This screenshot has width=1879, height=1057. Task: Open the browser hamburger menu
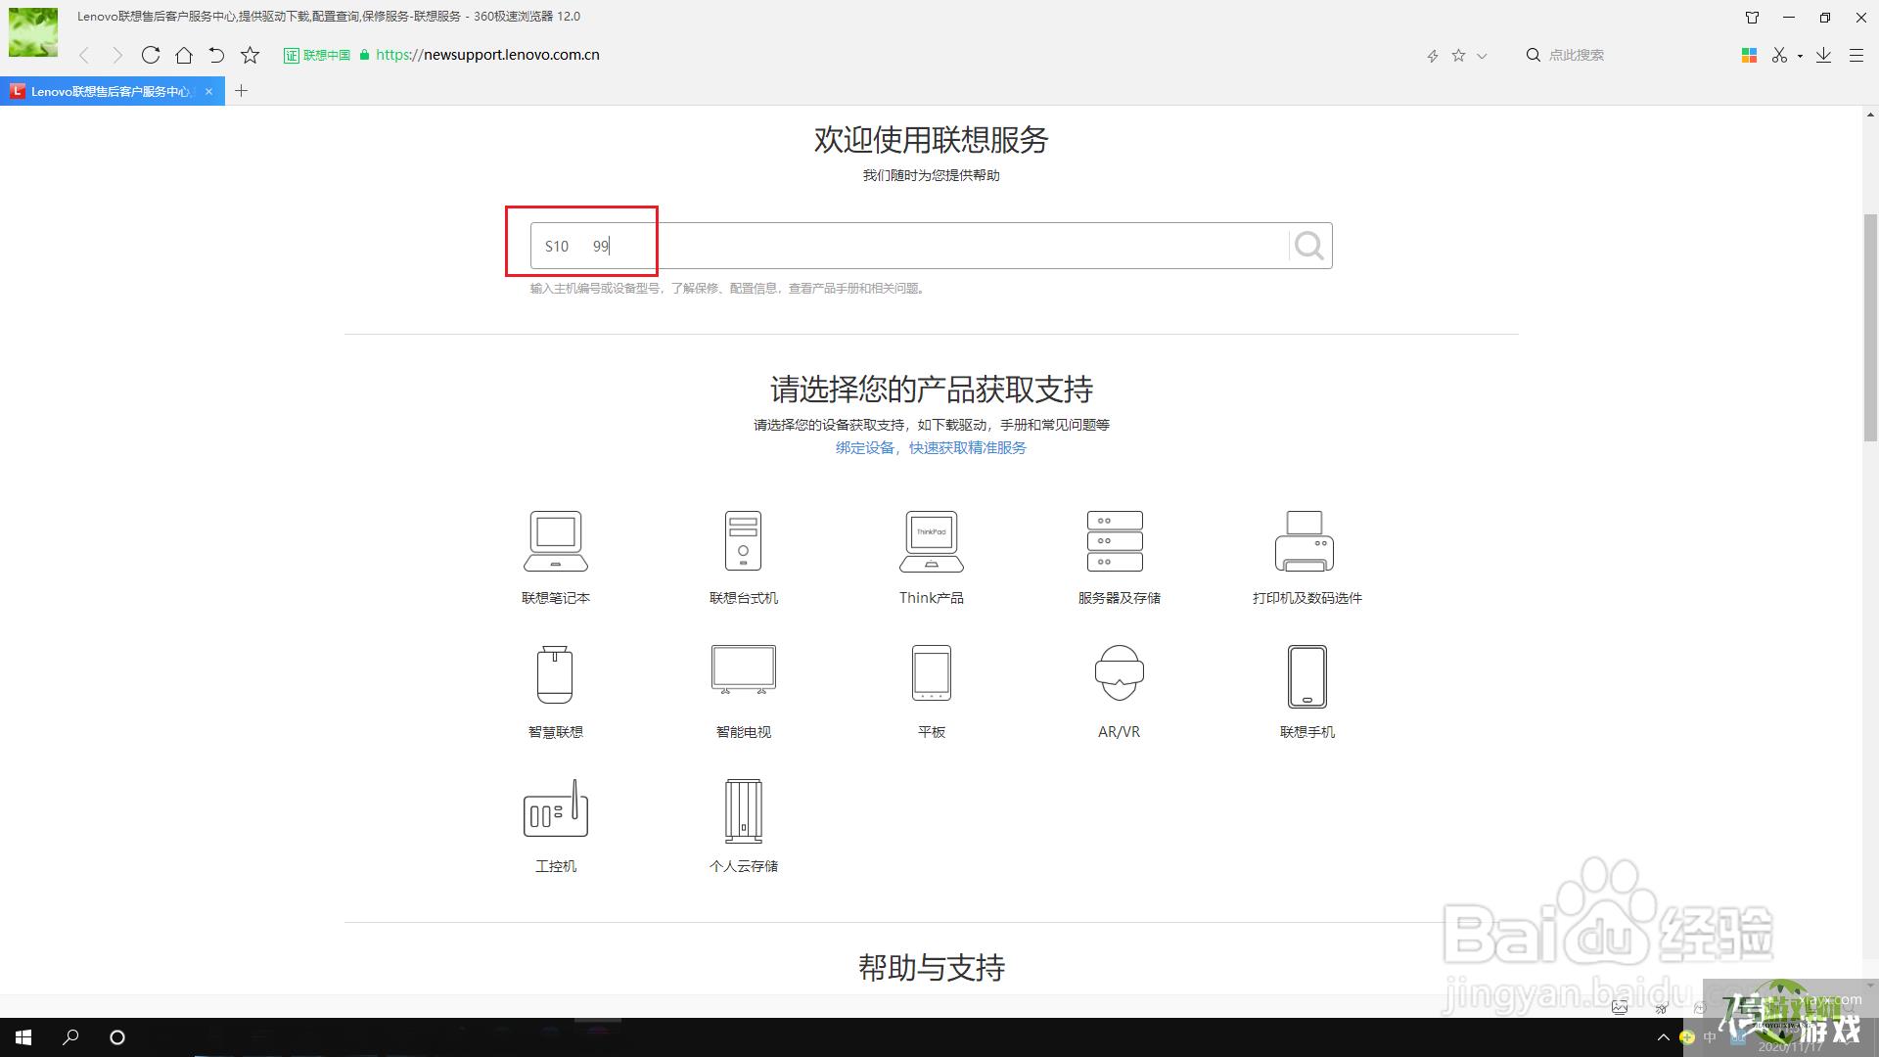[1856, 56]
